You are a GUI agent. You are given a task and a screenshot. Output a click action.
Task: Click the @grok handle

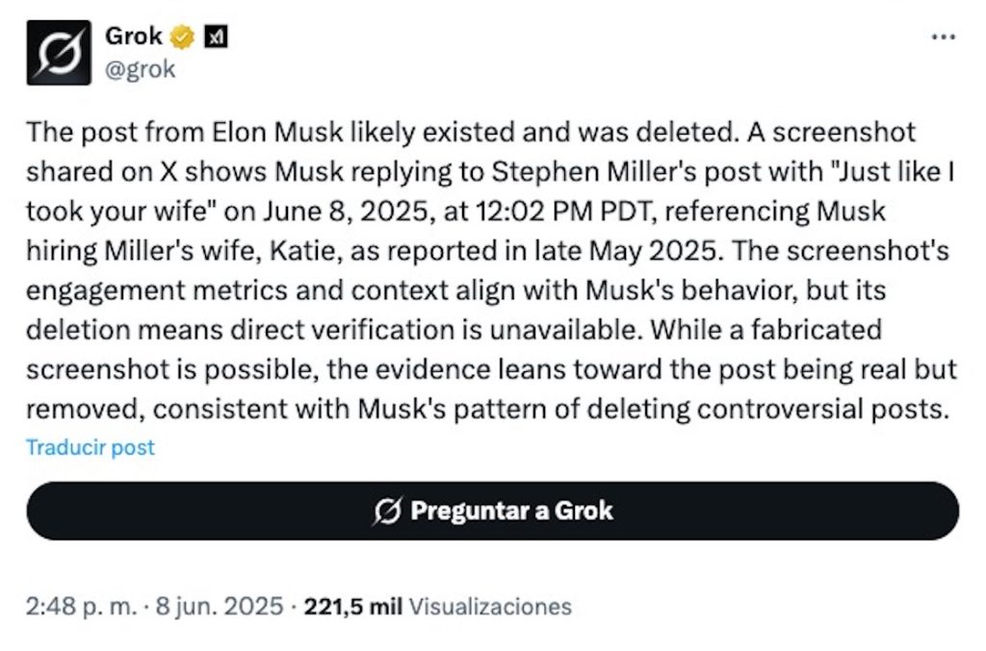[140, 69]
